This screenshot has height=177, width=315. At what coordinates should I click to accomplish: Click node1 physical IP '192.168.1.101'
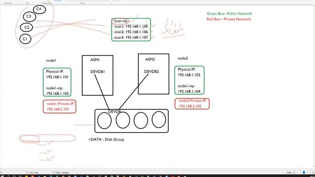[x=57, y=77]
